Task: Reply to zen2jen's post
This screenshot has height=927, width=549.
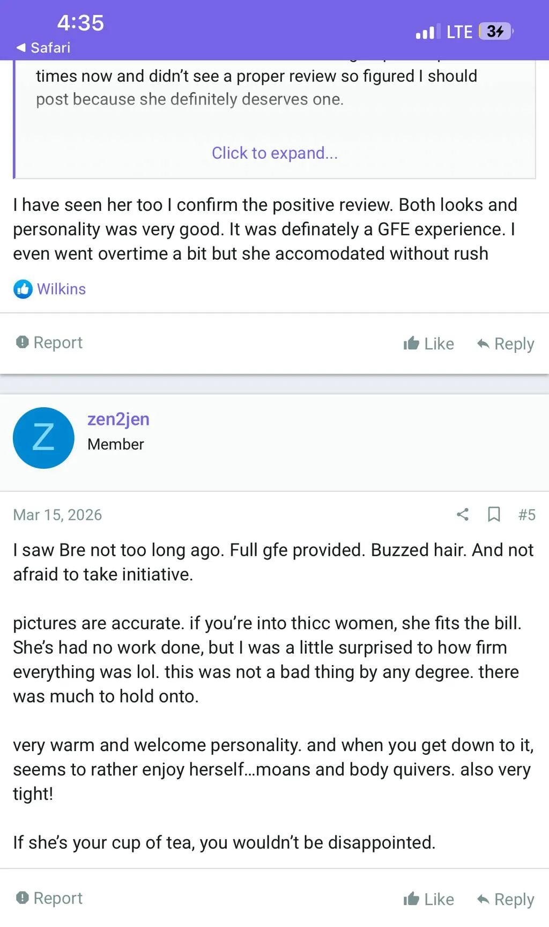Action: coord(506,899)
